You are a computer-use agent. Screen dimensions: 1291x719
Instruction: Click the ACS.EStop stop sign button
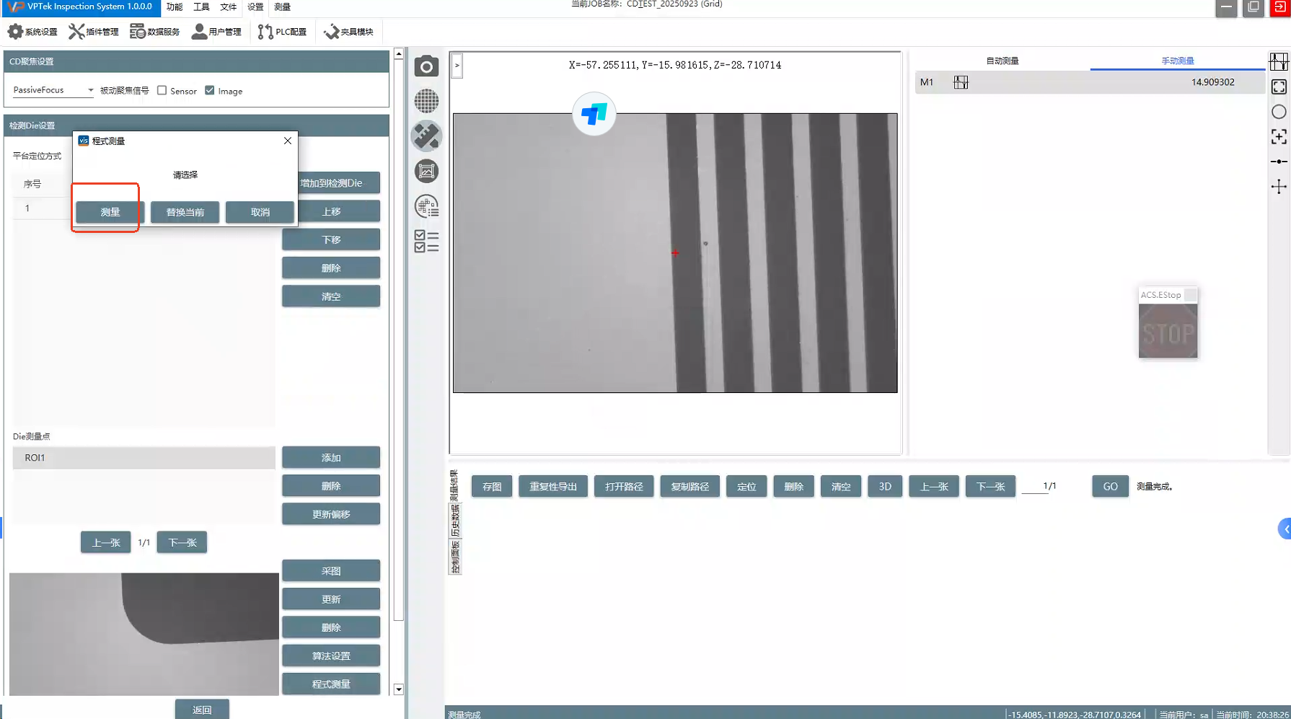tap(1168, 331)
